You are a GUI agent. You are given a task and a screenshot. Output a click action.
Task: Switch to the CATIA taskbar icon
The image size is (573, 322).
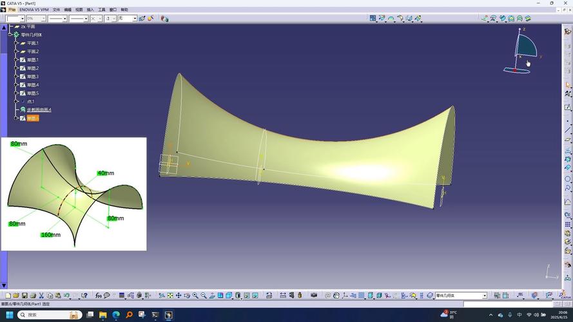coord(168,315)
